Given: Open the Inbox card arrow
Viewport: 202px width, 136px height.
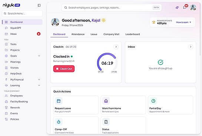Looking at the screenshot, I should coord(191,47).
